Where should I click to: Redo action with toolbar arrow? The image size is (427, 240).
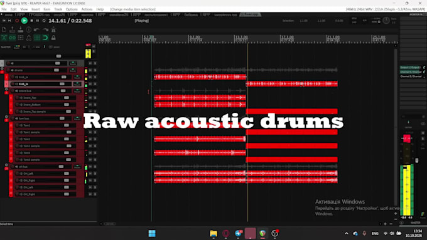(x=45, y=29)
